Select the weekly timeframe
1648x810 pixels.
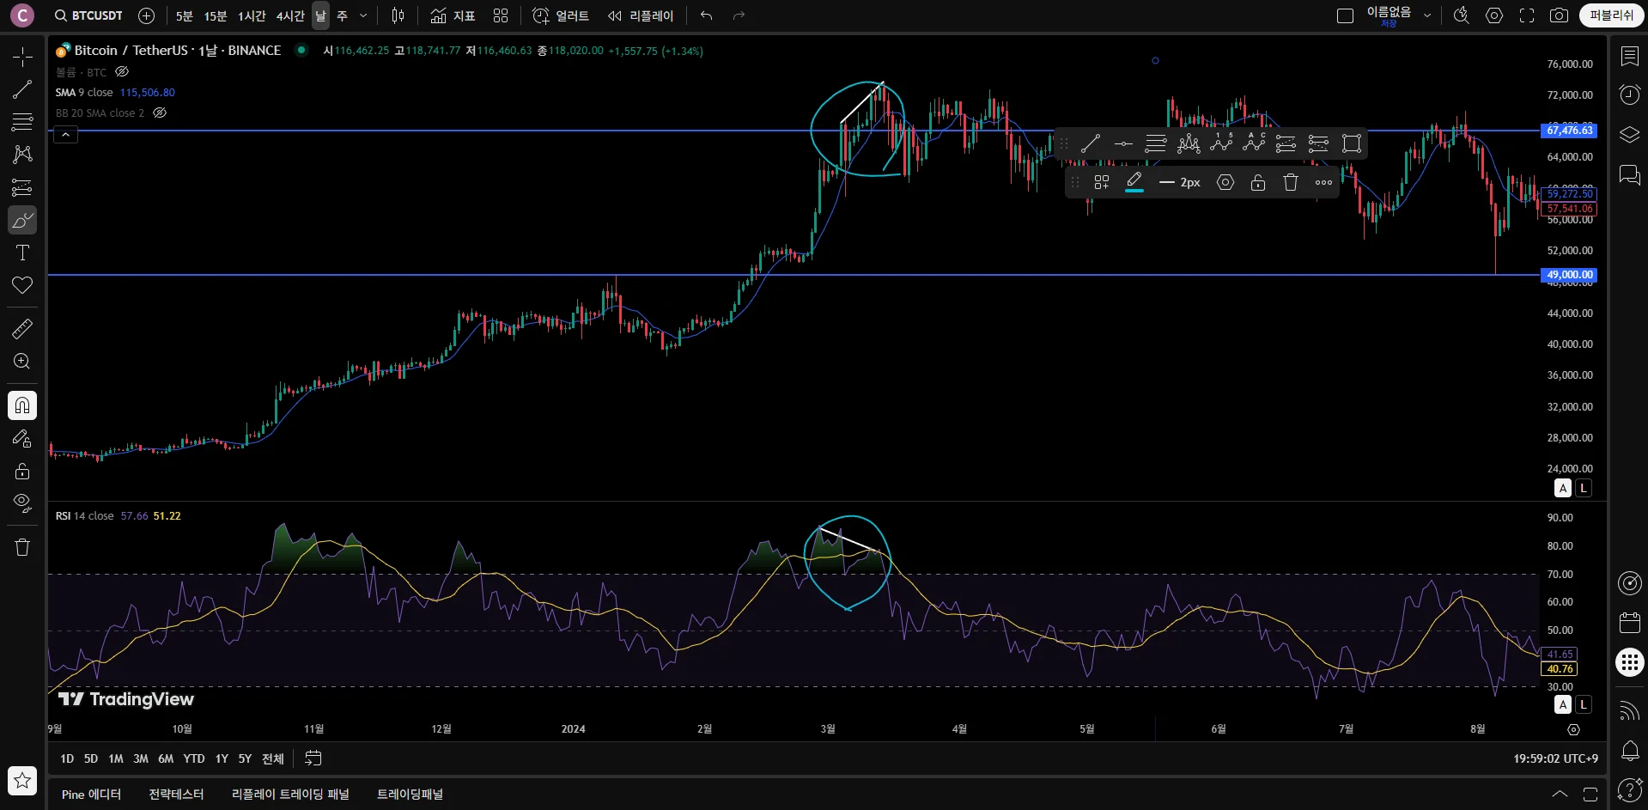[342, 15]
